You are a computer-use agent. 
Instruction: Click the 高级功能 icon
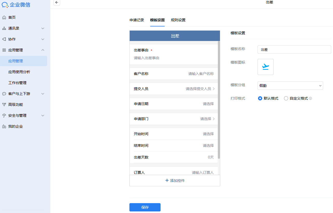(4, 105)
